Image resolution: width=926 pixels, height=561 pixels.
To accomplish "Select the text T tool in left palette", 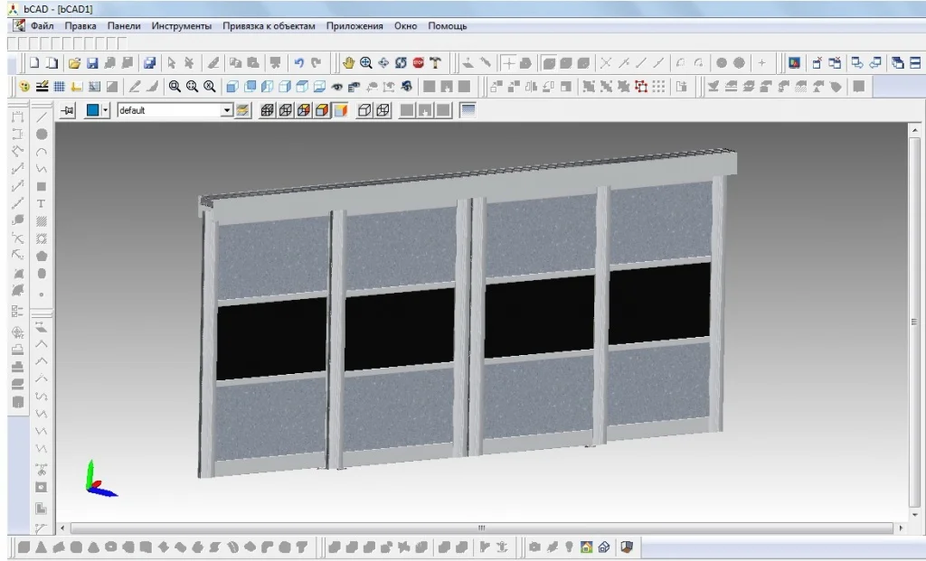I will pyautogui.click(x=42, y=203).
